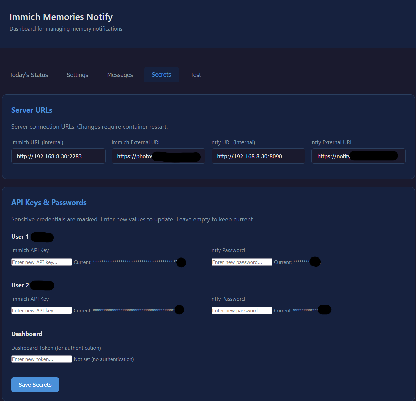This screenshot has height=401, width=416.
Task: Focus User 1 ntfy password input
Action: pos(242,262)
